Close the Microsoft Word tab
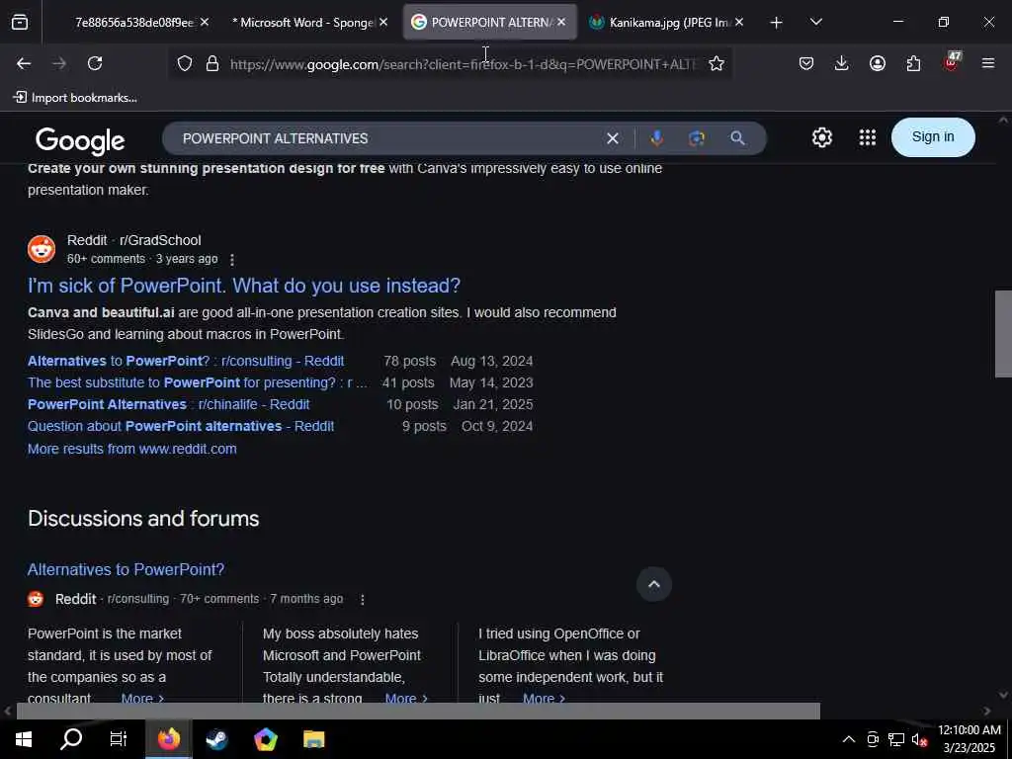Image resolution: width=1012 pixels, height=759 pixels. [383, 22]
